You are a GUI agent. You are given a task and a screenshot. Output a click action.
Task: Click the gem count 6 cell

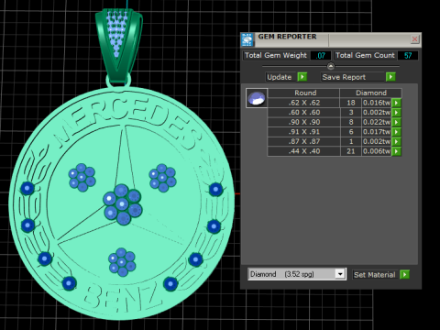(351, 132)
